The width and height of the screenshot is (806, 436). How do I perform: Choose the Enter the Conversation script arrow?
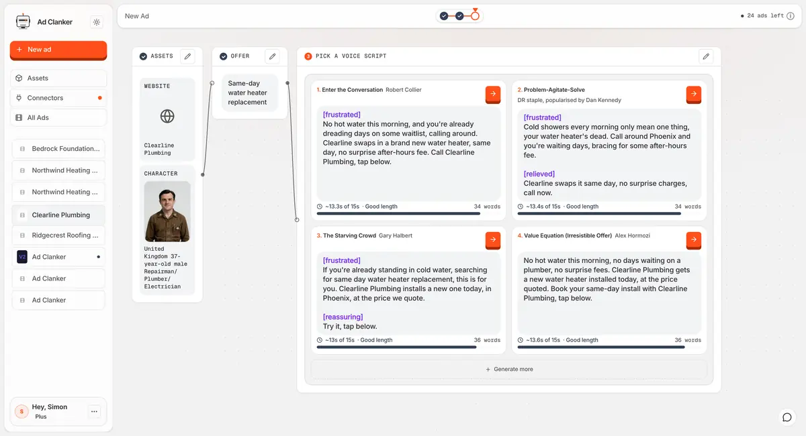493,95
